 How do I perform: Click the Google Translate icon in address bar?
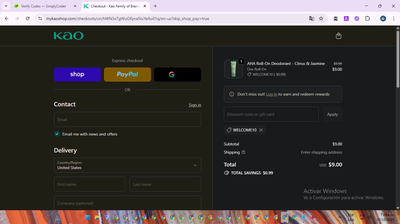point(311,19)
